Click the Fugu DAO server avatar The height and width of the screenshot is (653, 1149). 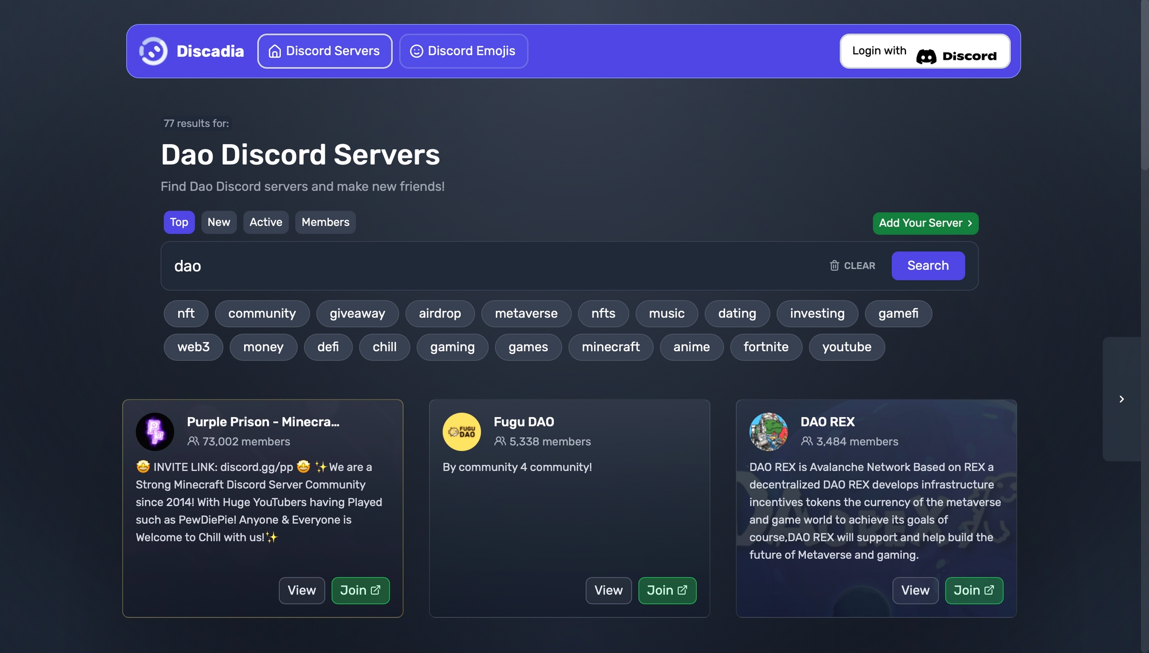click(x=462, y=432)
